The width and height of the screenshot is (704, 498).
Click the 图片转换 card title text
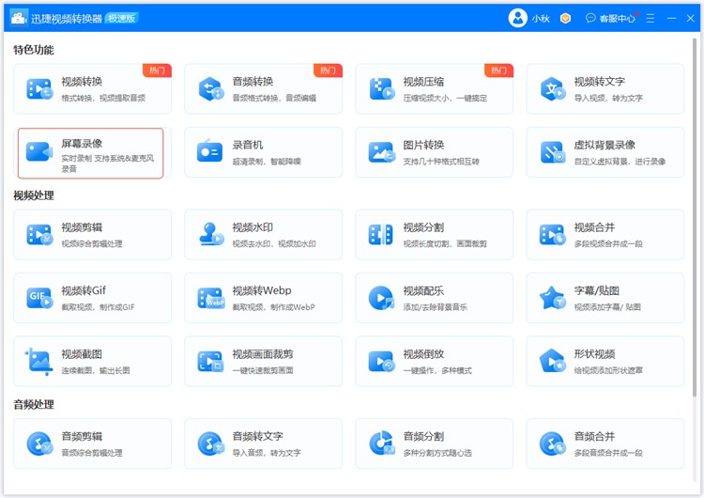tap(423, 145)
